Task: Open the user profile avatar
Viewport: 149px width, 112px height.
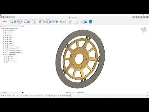Action: click(147, 17)
